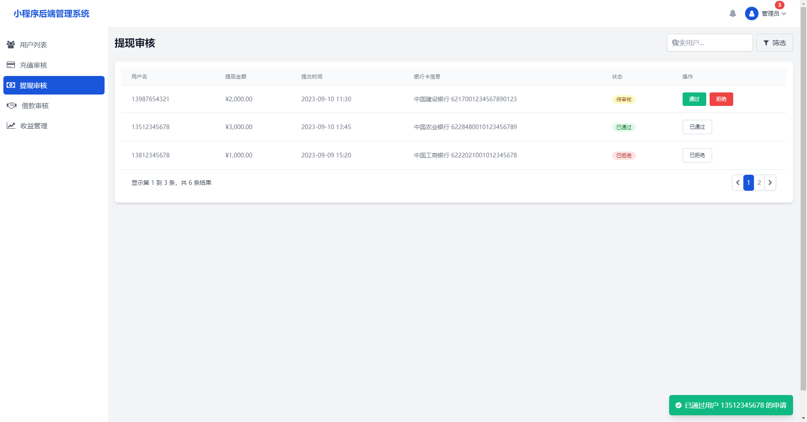807x422 pixels.
Task: Click the users icon beside 用户列表
Action: click(11, 45)
